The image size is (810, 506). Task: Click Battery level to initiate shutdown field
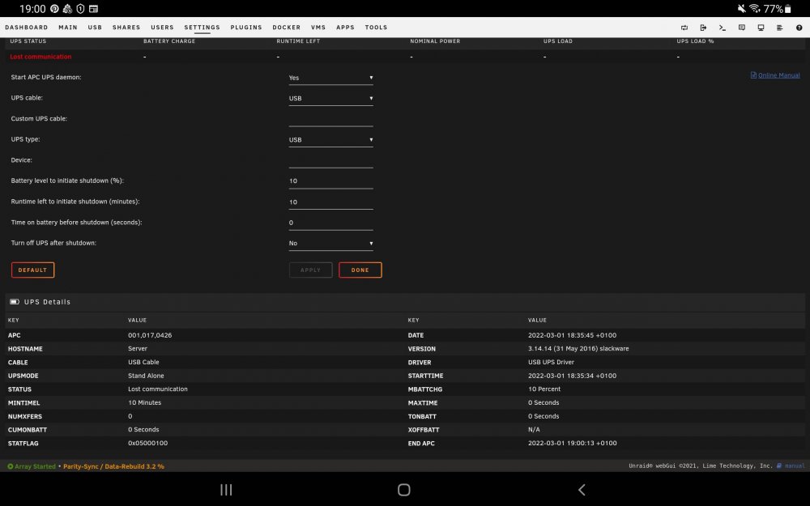click(x=330, y=181)
